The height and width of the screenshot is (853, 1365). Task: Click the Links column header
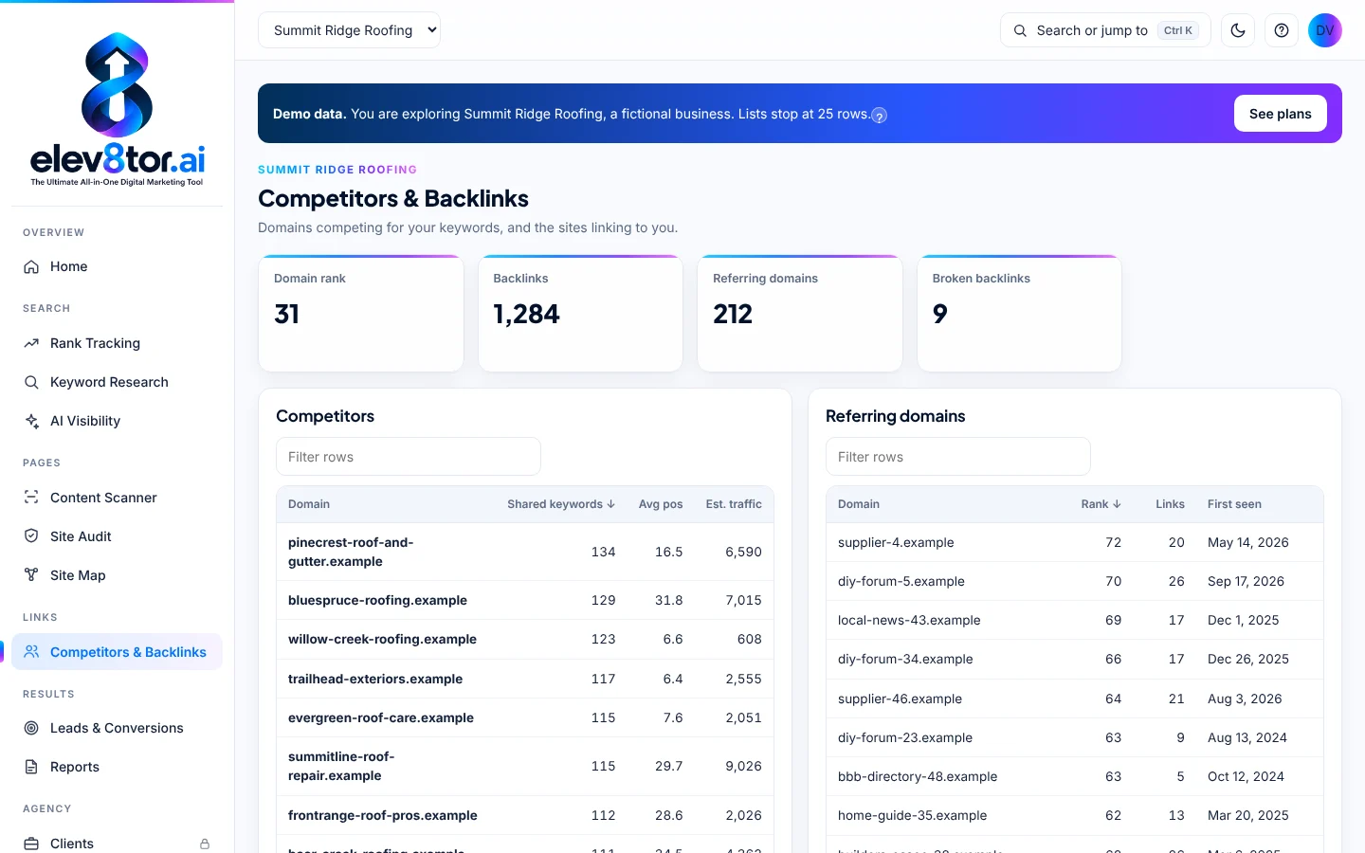point(1170,504)
